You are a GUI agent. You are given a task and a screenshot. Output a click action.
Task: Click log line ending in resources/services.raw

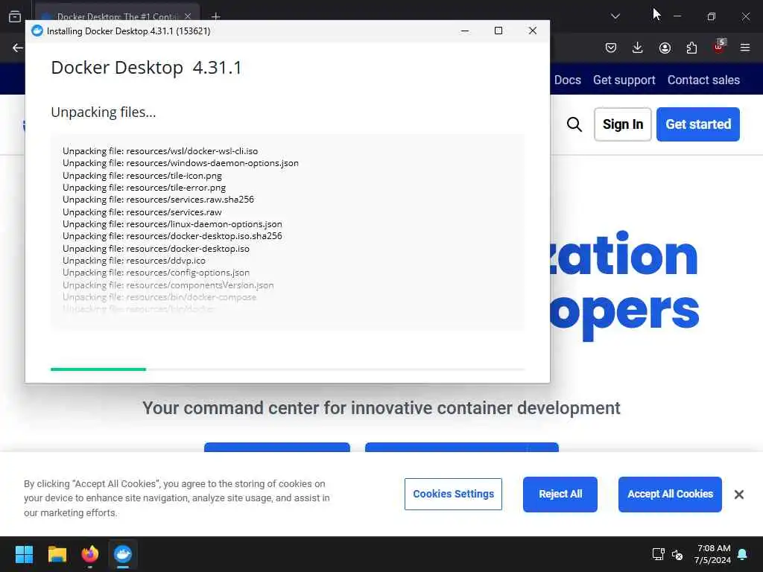pos(142,212)
